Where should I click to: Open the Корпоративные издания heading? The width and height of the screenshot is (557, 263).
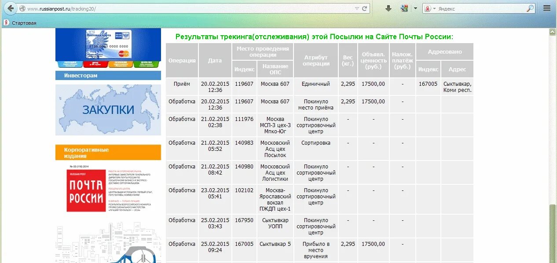pos(108,153)
